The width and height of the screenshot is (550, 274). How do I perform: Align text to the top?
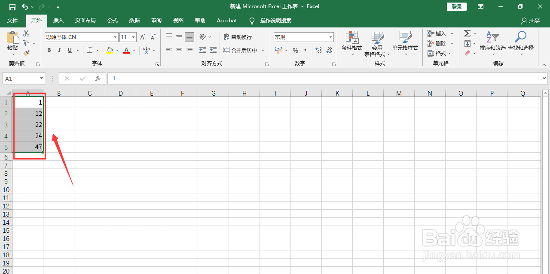pyautogui.click(x=169, y=37)
